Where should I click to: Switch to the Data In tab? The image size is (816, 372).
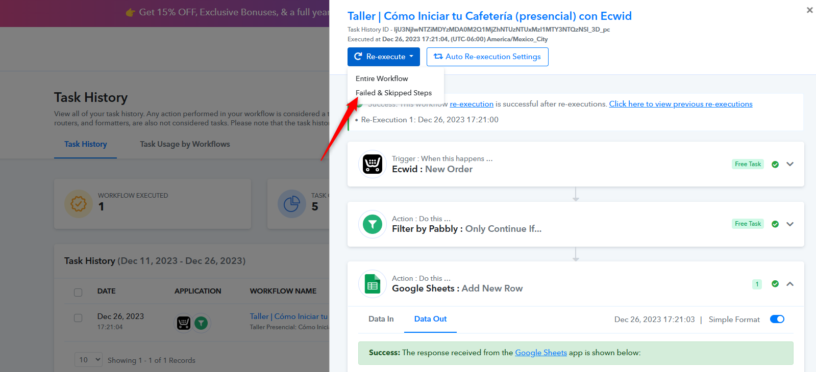coord(381,319)
